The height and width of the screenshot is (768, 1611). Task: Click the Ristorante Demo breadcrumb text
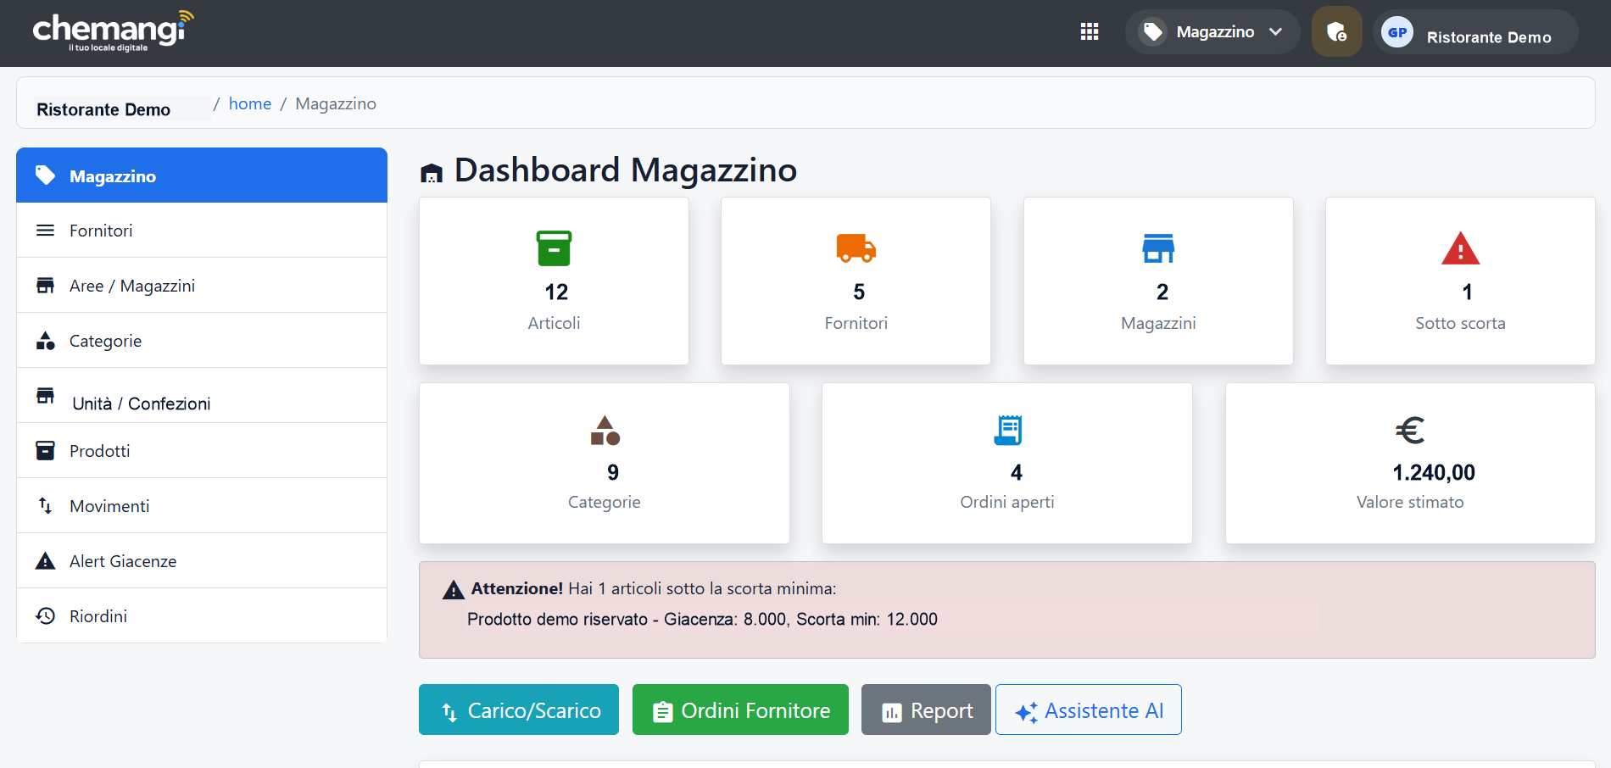pos(103,109)
